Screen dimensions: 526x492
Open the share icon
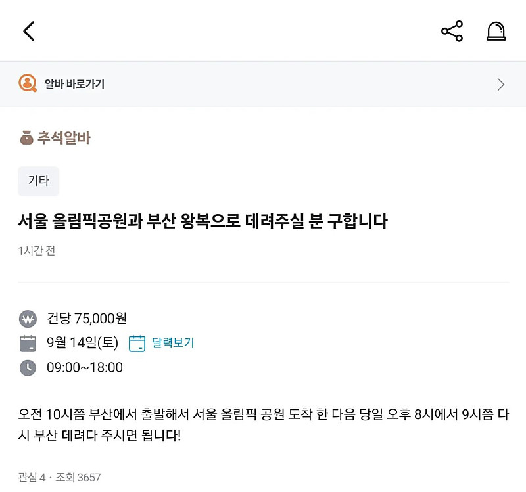pos(452,30)
